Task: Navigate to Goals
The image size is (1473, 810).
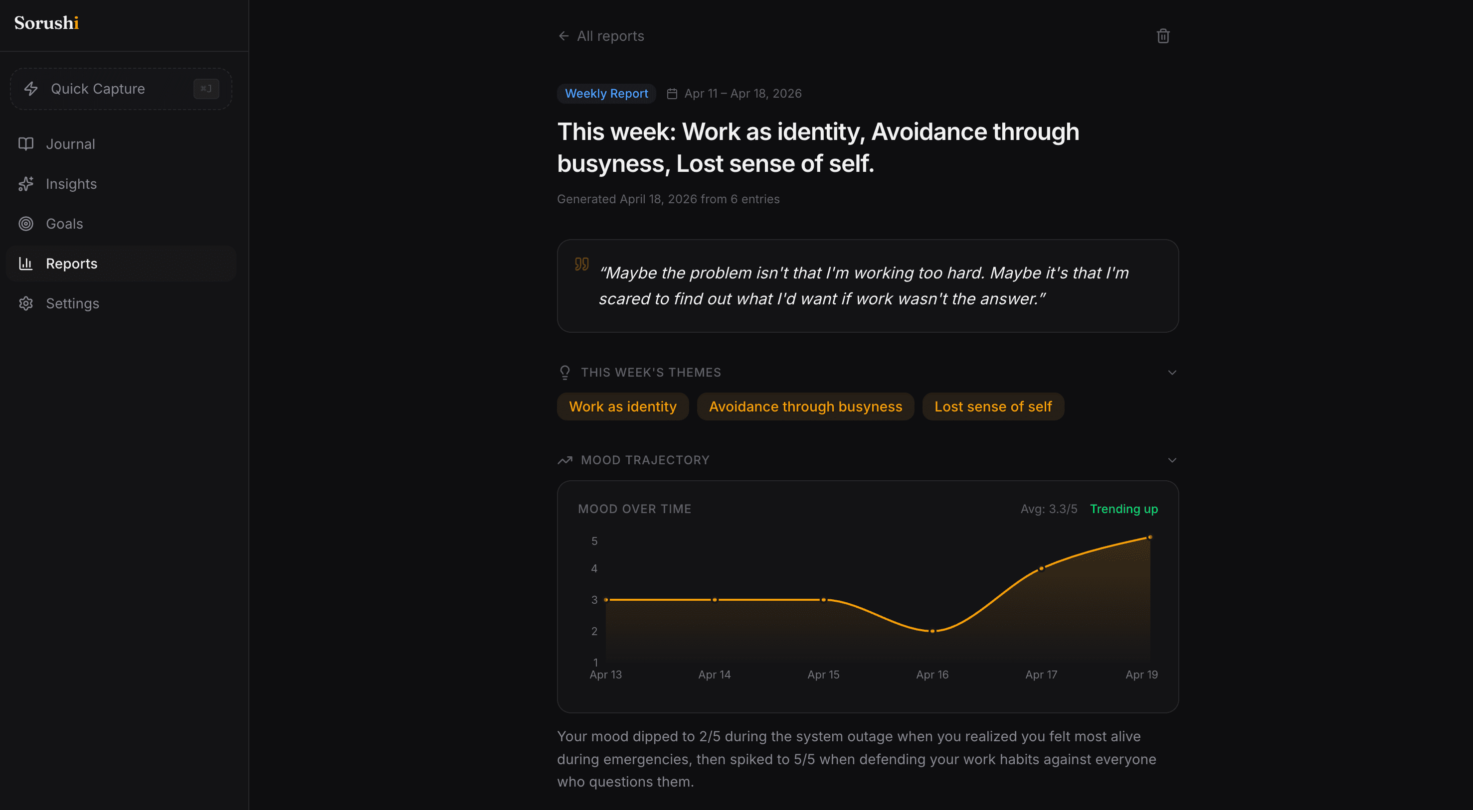Action: tap(121, 224)
